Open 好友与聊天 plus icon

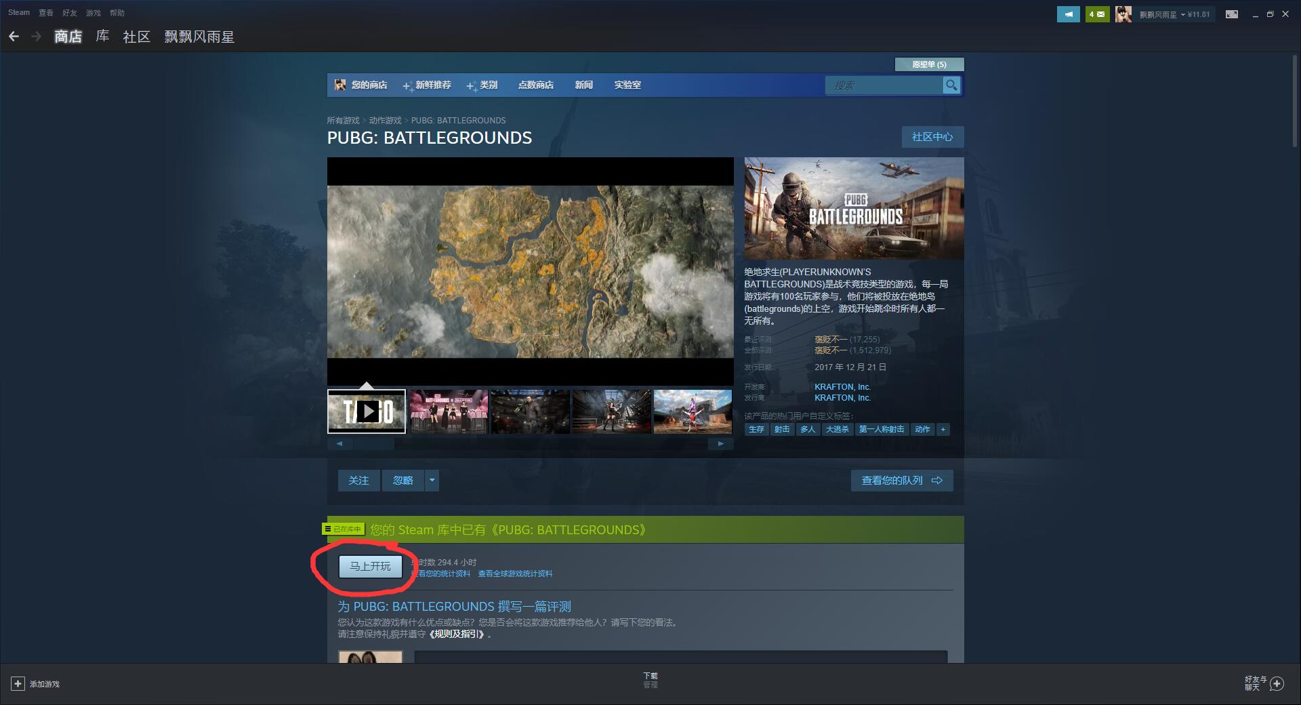(x=1277, y=683)
